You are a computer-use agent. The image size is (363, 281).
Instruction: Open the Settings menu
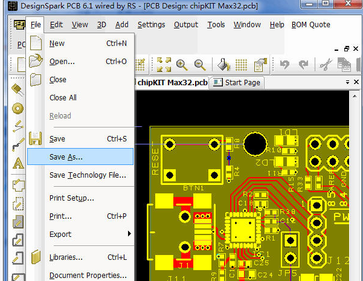coord(151,25)
